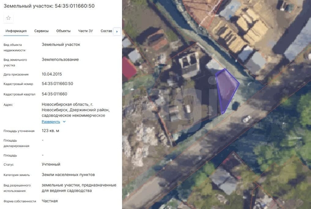This screenshot has width=311, height=209.
Task: Click the Учтенный status value
Action: pos(51,164)
